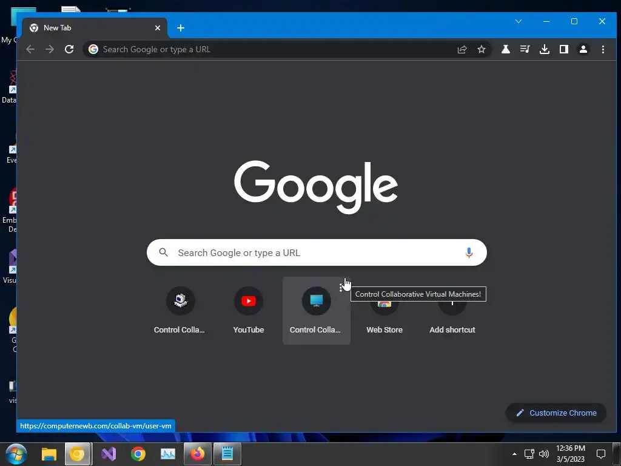Click Add shortcut tile
The image size is (621, 466).
pyautogui.click(x=452, y=310)
